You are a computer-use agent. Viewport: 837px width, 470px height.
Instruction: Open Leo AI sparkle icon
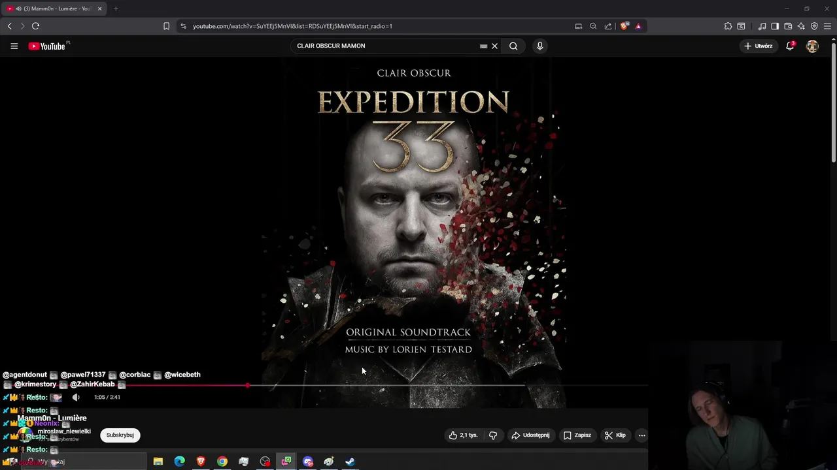(x=801, y=26)
